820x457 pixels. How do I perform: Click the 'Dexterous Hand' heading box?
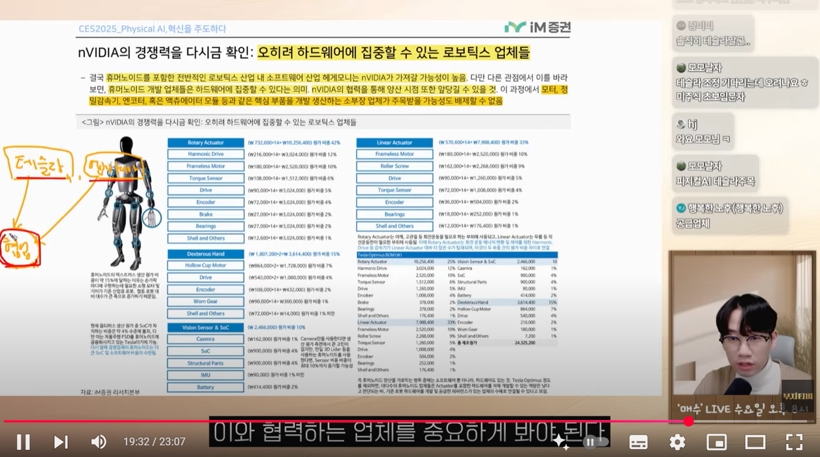coord(205,254)
